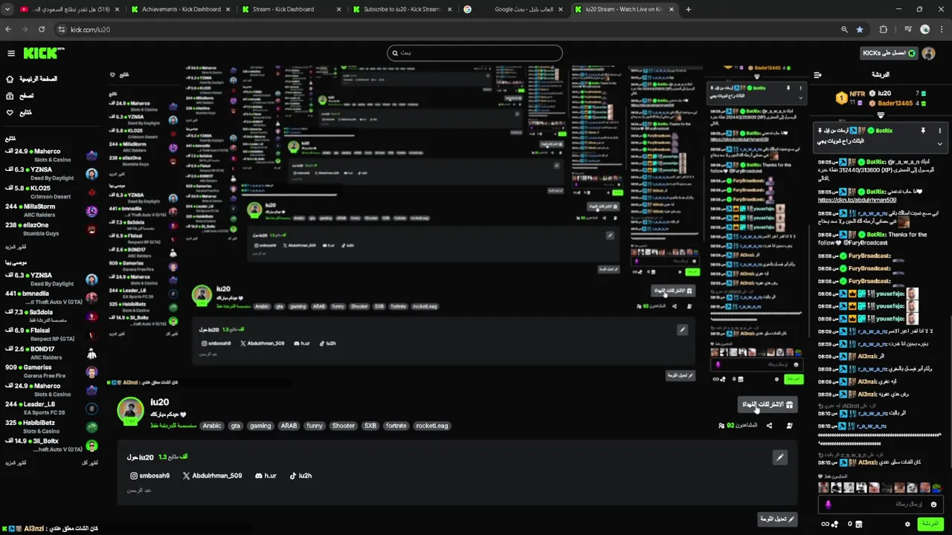Open the smbosah9 Instagram link

[149, 476]
